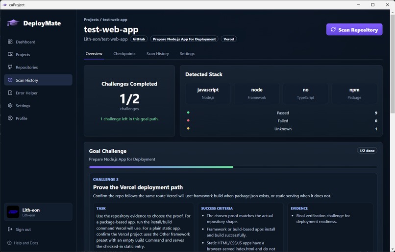This screenshot has width=395, height=252.
Task: Click the red Failed status dot
Action: pos(188,120)
